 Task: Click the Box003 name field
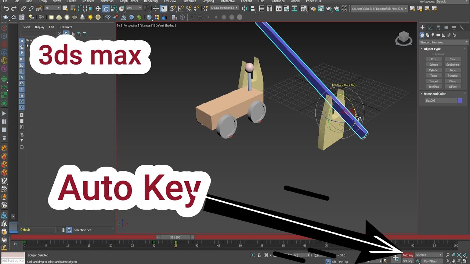[441, 100]
